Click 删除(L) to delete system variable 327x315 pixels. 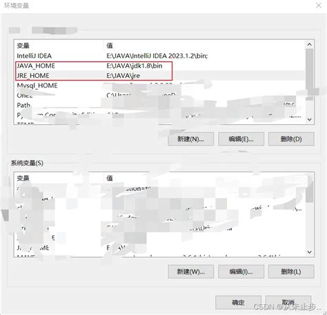click(291, 272)
